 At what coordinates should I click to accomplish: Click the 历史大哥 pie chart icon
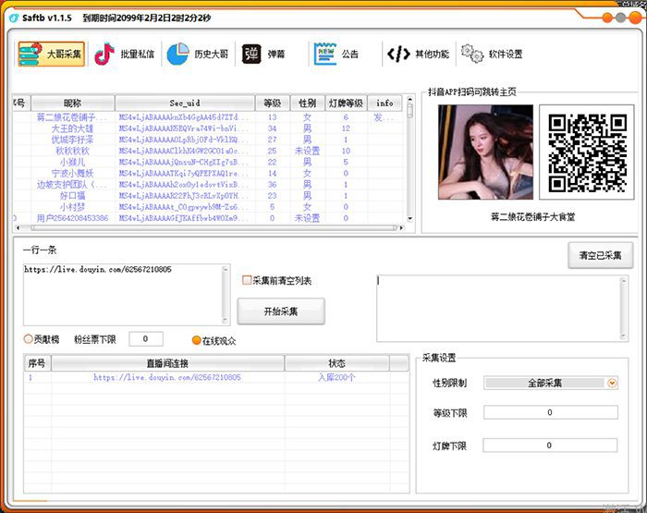pyautogui.click(x=177, y=55)
